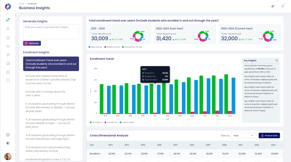The height and width of the screenshot is (162, 291).
Task: Click the 2023-2024 donut chart
Action: click(268, 36)
